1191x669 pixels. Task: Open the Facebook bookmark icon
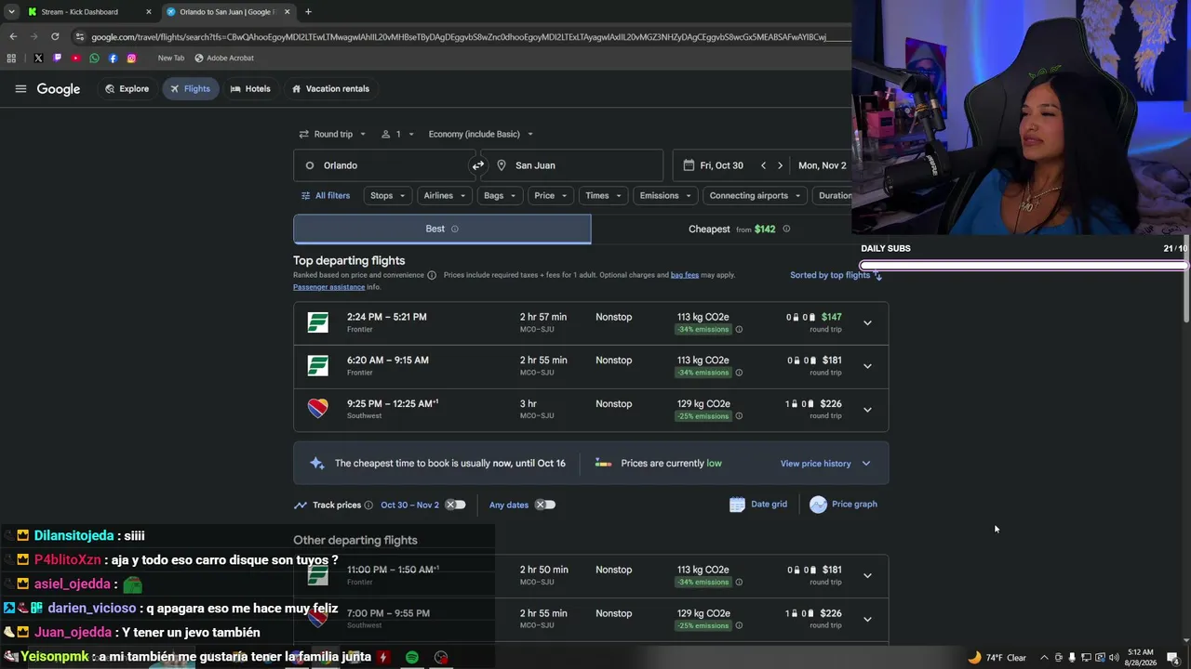[113, 58]
